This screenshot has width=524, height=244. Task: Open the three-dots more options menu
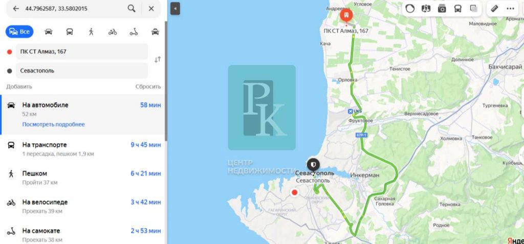point(510,9)
